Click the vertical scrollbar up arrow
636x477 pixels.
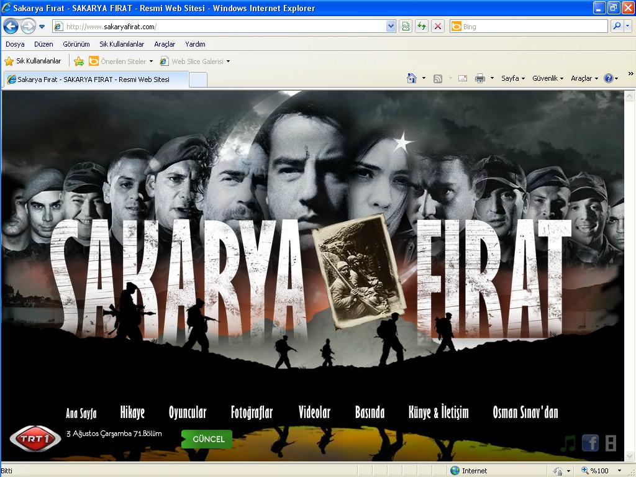click(x=630, y=96)
